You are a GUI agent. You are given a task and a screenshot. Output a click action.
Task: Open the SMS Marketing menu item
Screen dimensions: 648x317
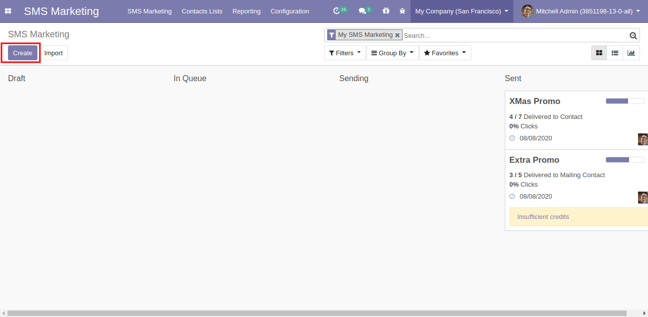tap(150, 11)
